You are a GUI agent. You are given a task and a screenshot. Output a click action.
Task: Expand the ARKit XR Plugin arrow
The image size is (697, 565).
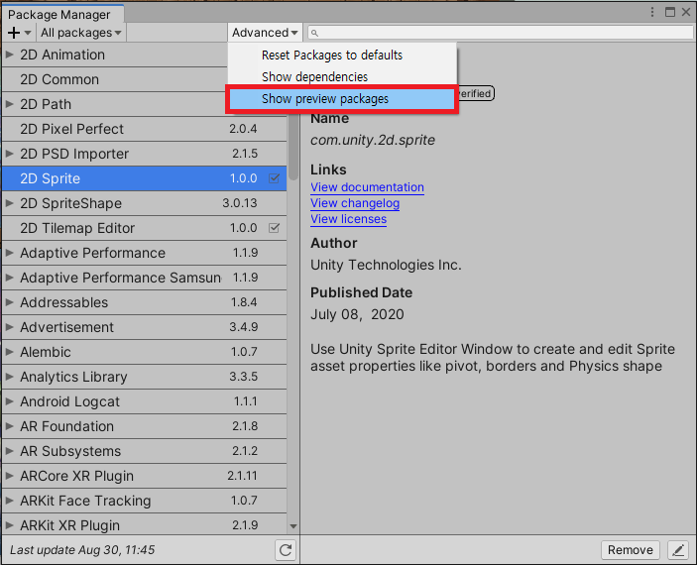pos(9,525)
